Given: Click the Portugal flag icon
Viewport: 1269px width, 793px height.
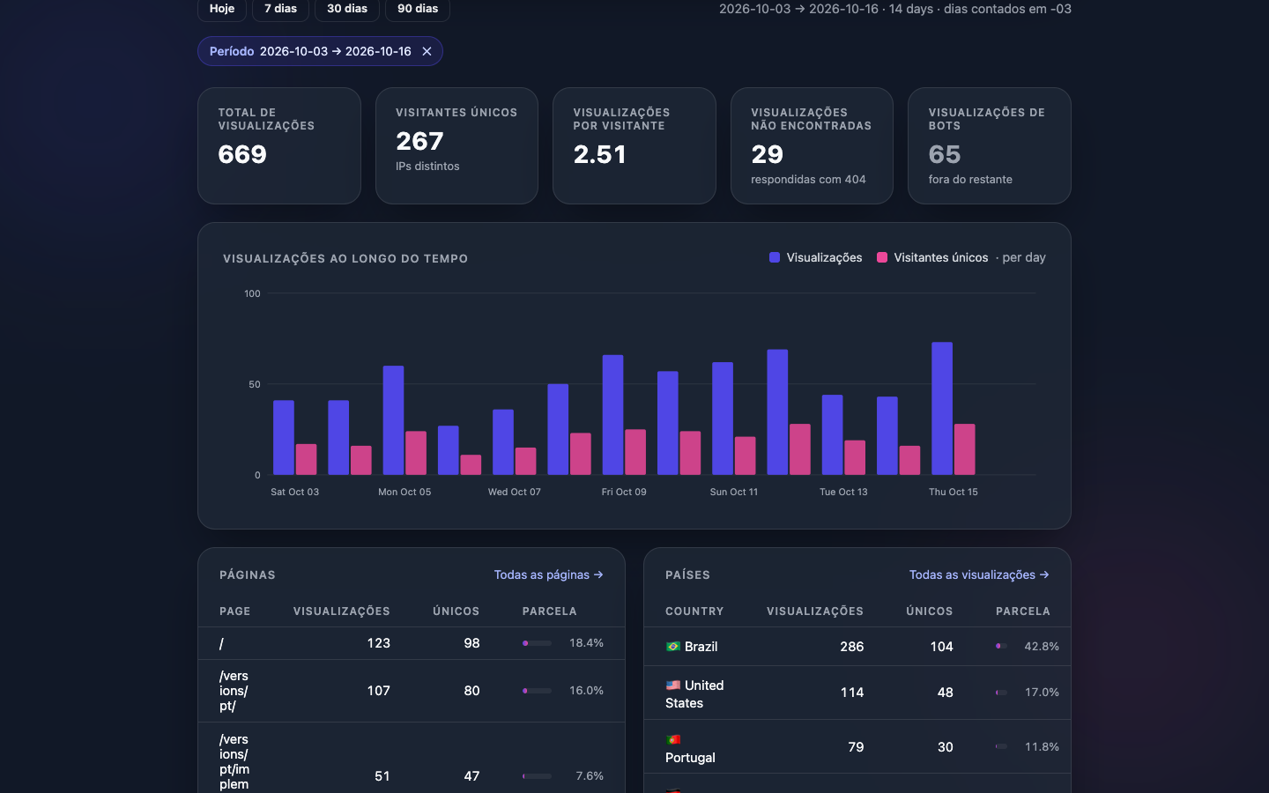Looking at the screenshot, I should tap(673, 739).
